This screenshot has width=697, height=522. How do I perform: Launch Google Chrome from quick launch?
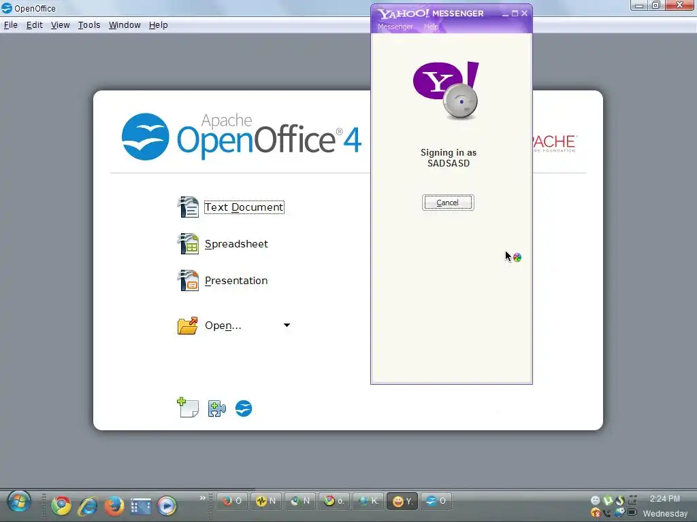point(61,506)
